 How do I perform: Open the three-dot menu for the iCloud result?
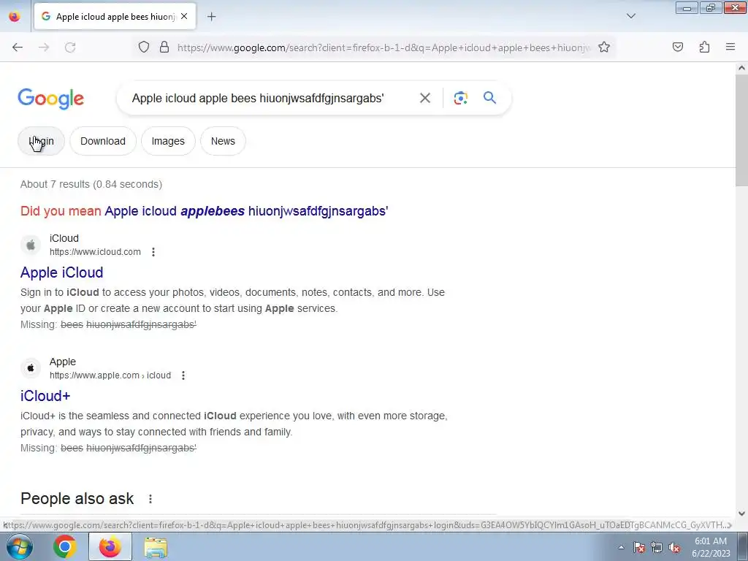[x=153, y=252]
